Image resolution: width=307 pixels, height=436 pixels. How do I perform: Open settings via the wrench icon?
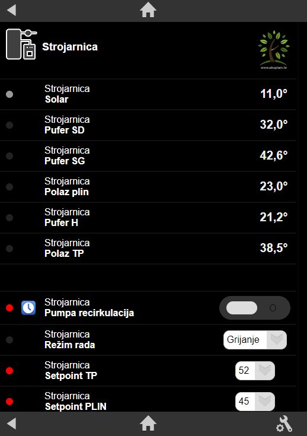pos(284,424)
